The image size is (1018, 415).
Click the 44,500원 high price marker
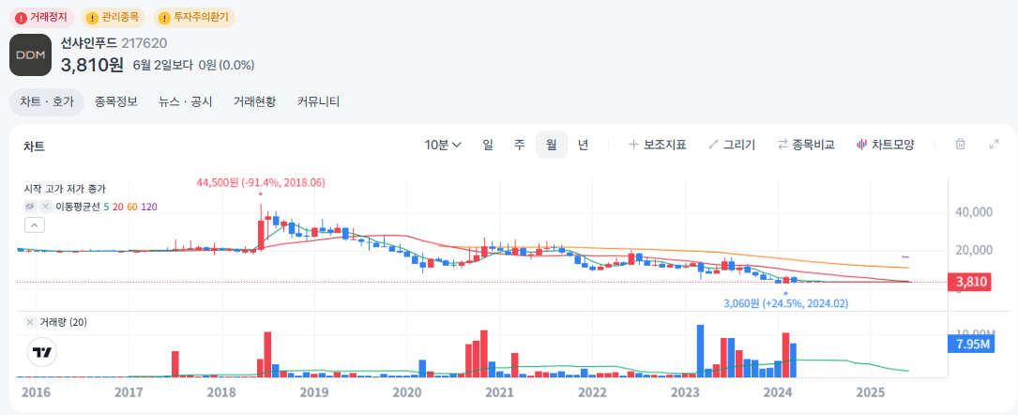pyautogui.click(x=260, y=183)
